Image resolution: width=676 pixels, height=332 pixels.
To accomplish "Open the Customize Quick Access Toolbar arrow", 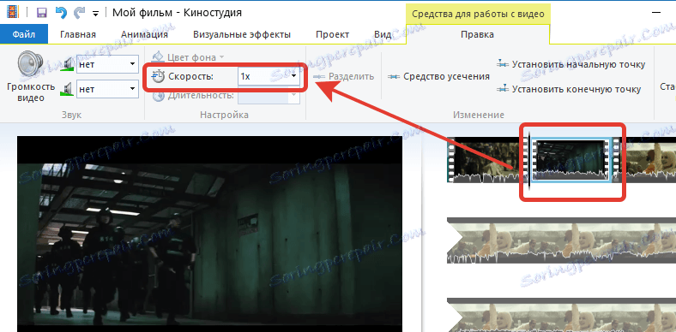I will [96, 14].
